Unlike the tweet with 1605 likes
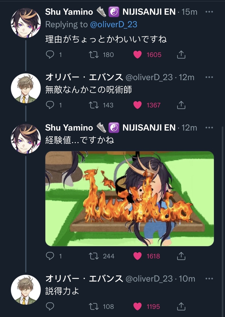The width and height of the screenshot is (225, 317). pyautogui.click(x=137, y=55)
